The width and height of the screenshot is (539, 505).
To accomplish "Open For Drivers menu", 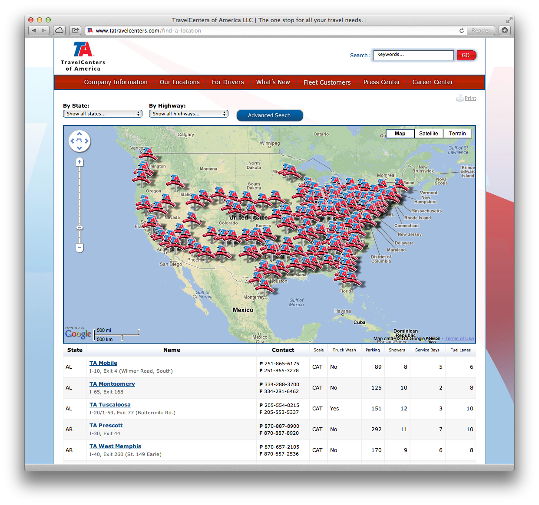I will coord(228,82).
